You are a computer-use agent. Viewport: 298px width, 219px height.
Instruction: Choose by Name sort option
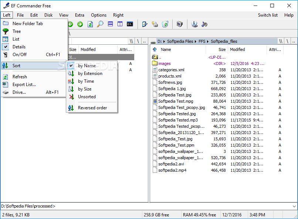tap(92, 66)
